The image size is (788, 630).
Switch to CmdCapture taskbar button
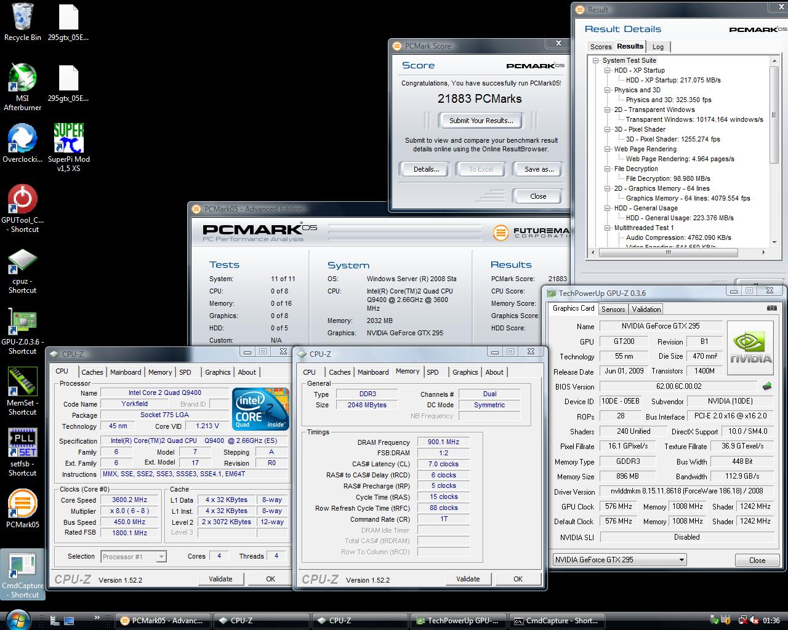point(557,621)
